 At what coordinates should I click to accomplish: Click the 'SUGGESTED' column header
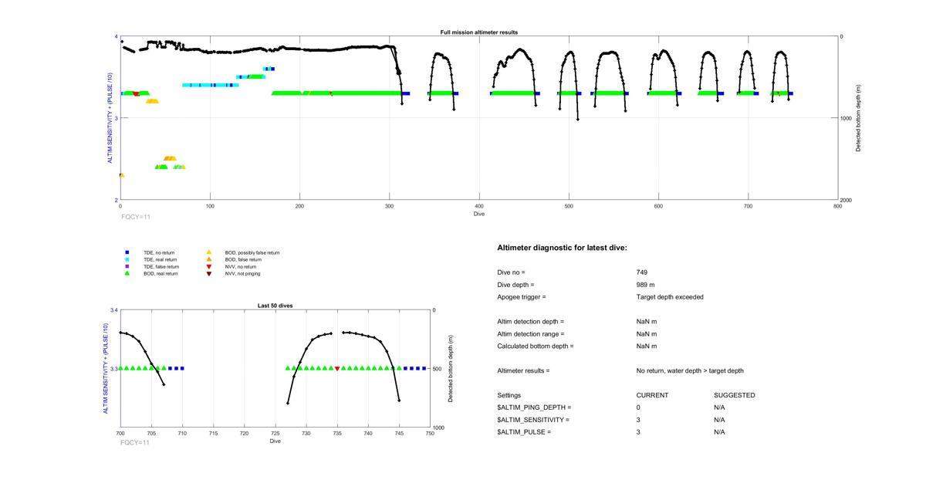click(734, 395)
